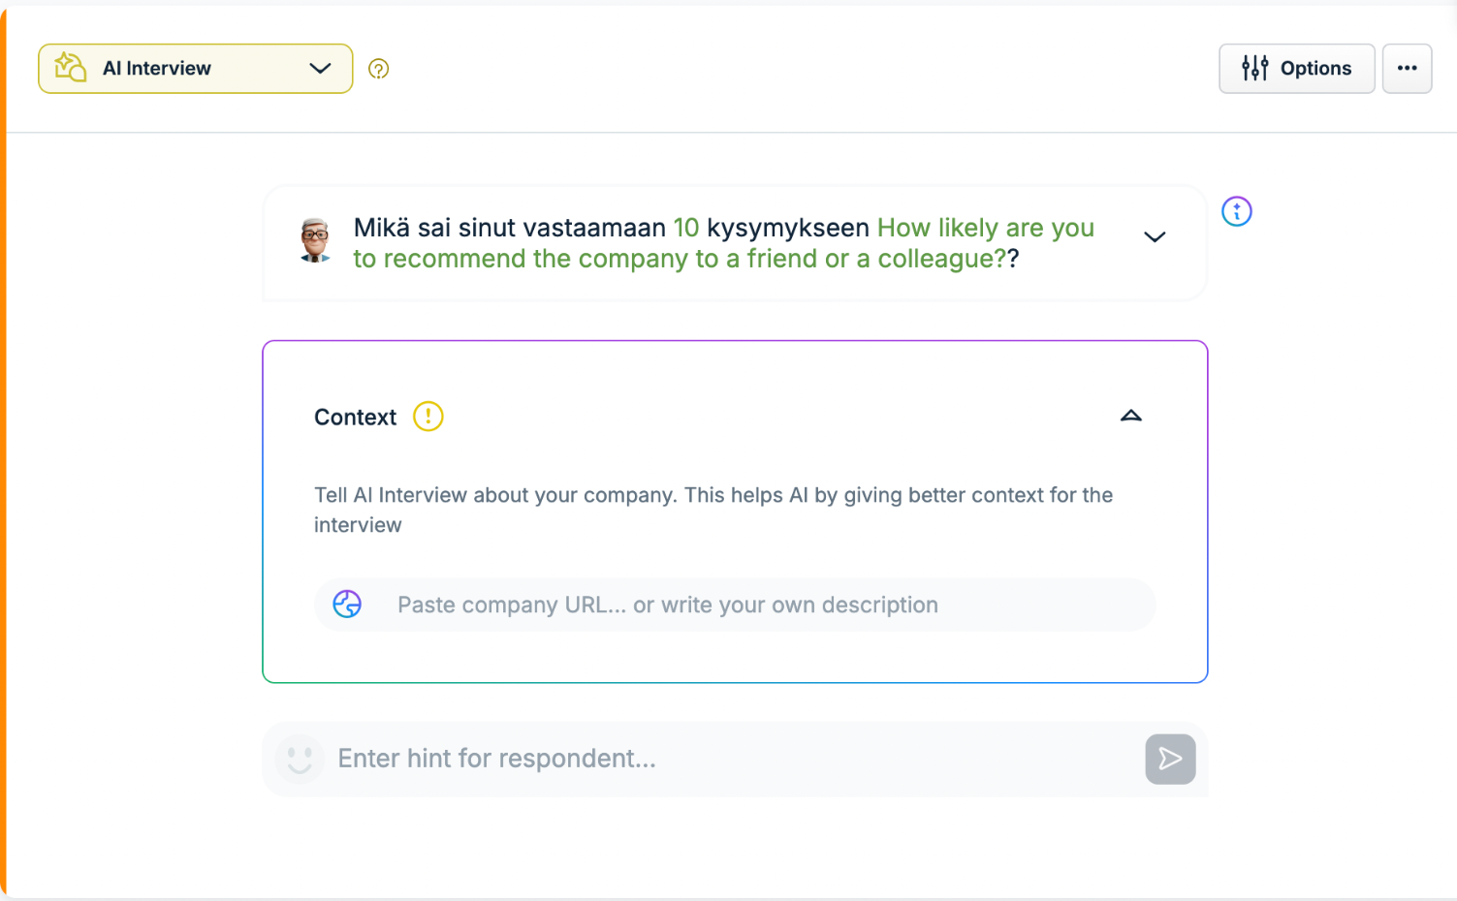Focus the Paste company URL field
Viewport: 1457px width, 901px height.
pyautogui.click(x=734, y=605)
